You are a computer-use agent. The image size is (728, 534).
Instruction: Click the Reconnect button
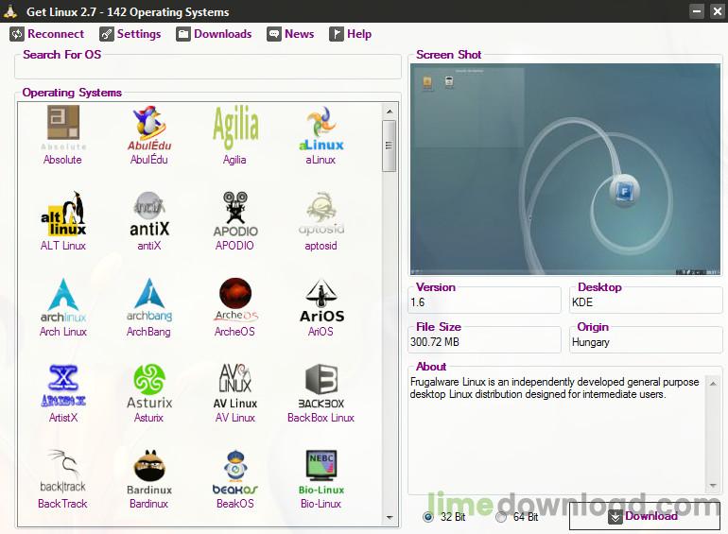coord(47,34)
